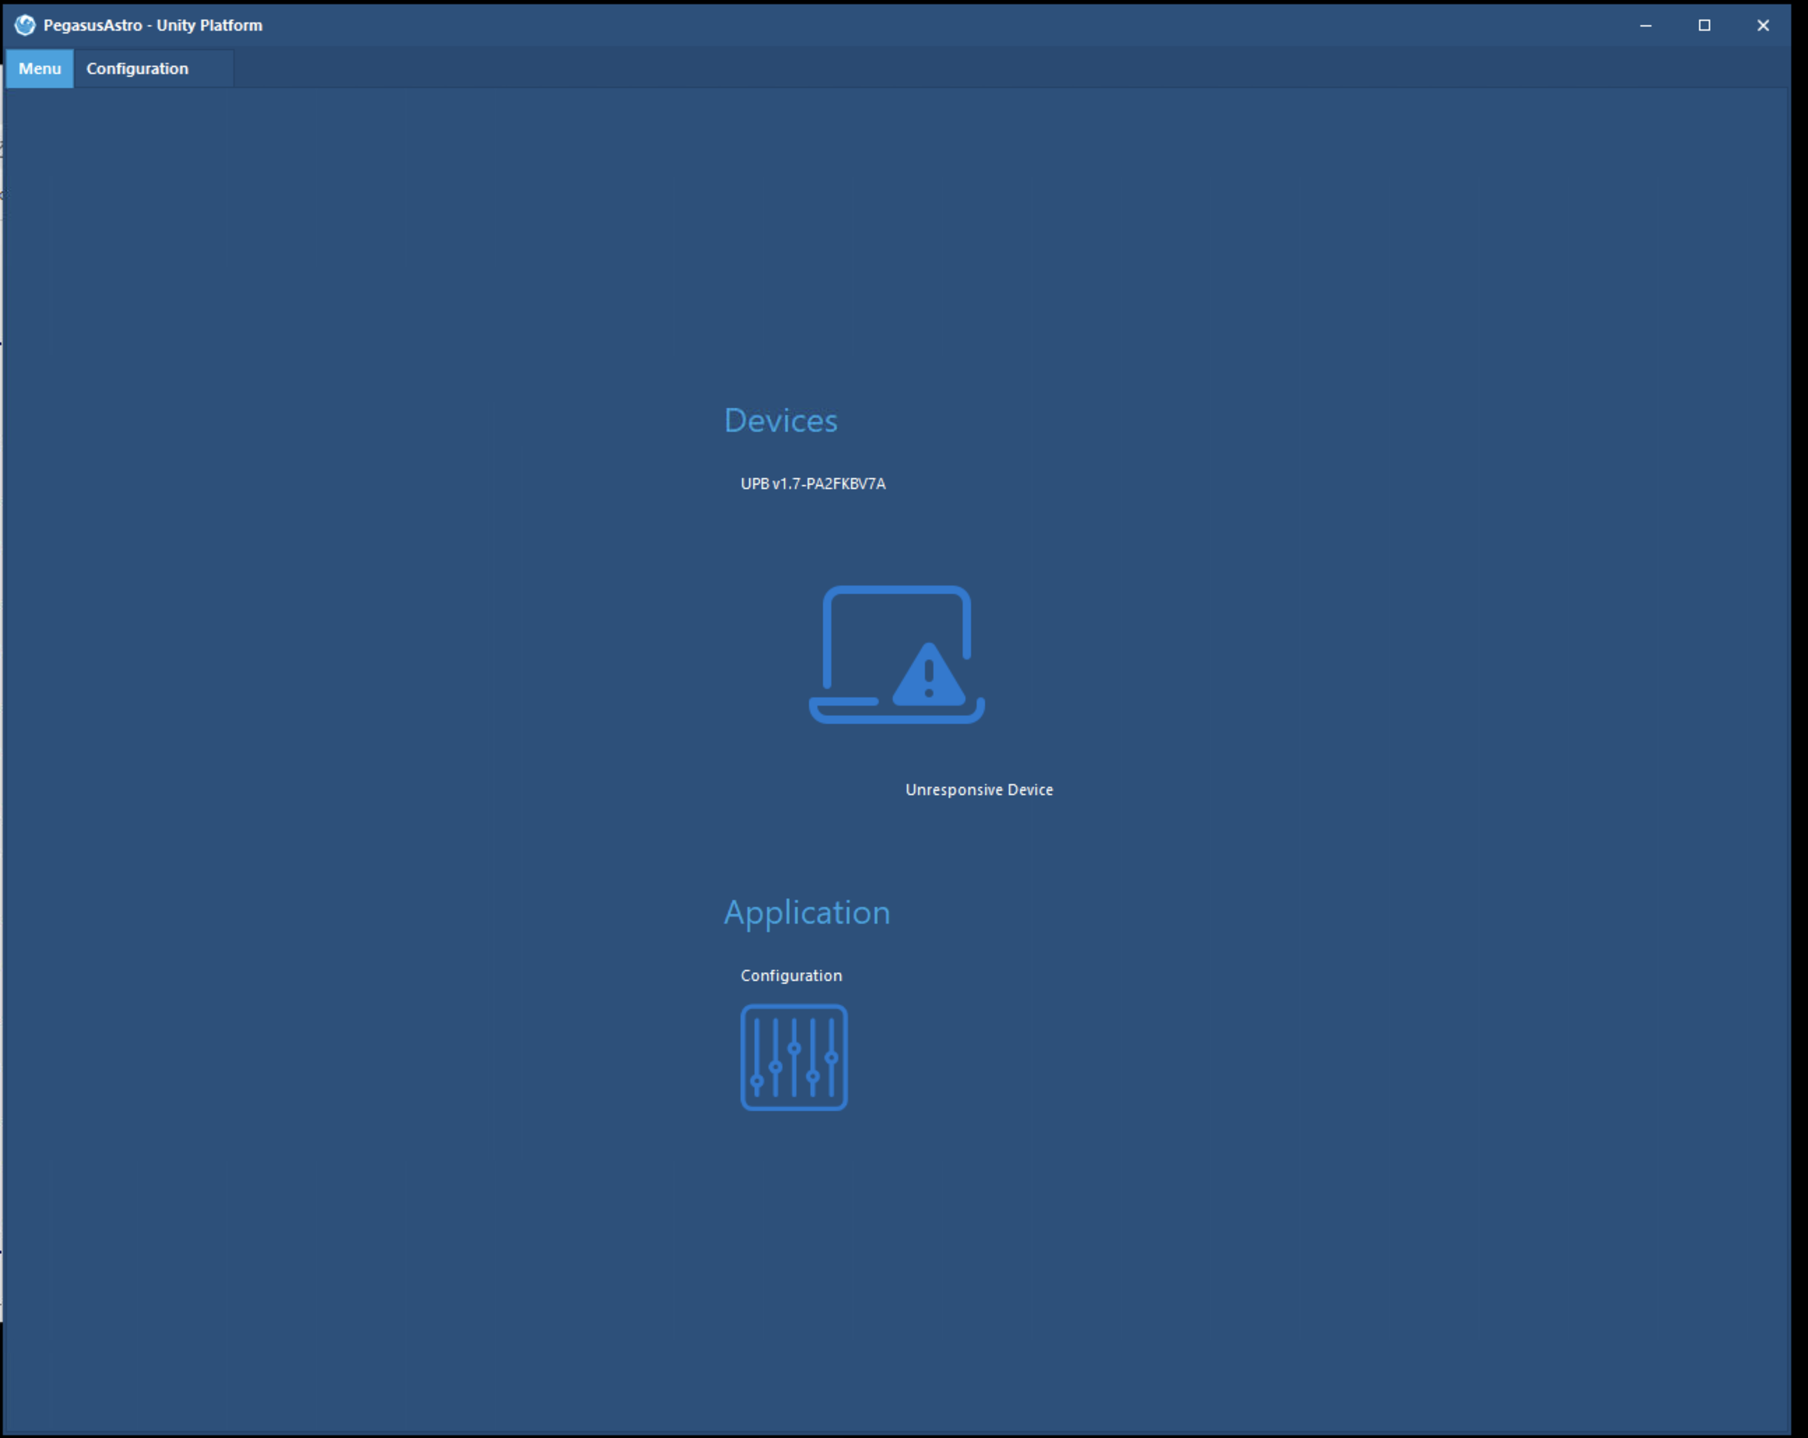Screen dimensions: 1808x1438
Task: Click the Application section heading
Action: point(807,913)
